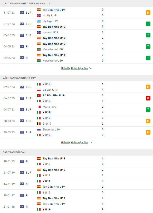Click the Portugal flag next to Bồ Đào Nha U19

[39, 96]
